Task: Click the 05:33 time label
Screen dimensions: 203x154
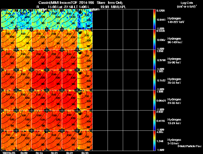Action: click(x=85, y=153)
